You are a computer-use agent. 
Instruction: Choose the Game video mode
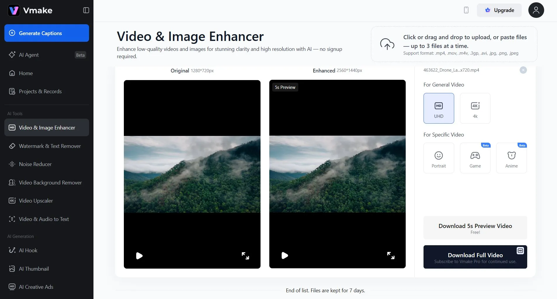click(475, 158)
